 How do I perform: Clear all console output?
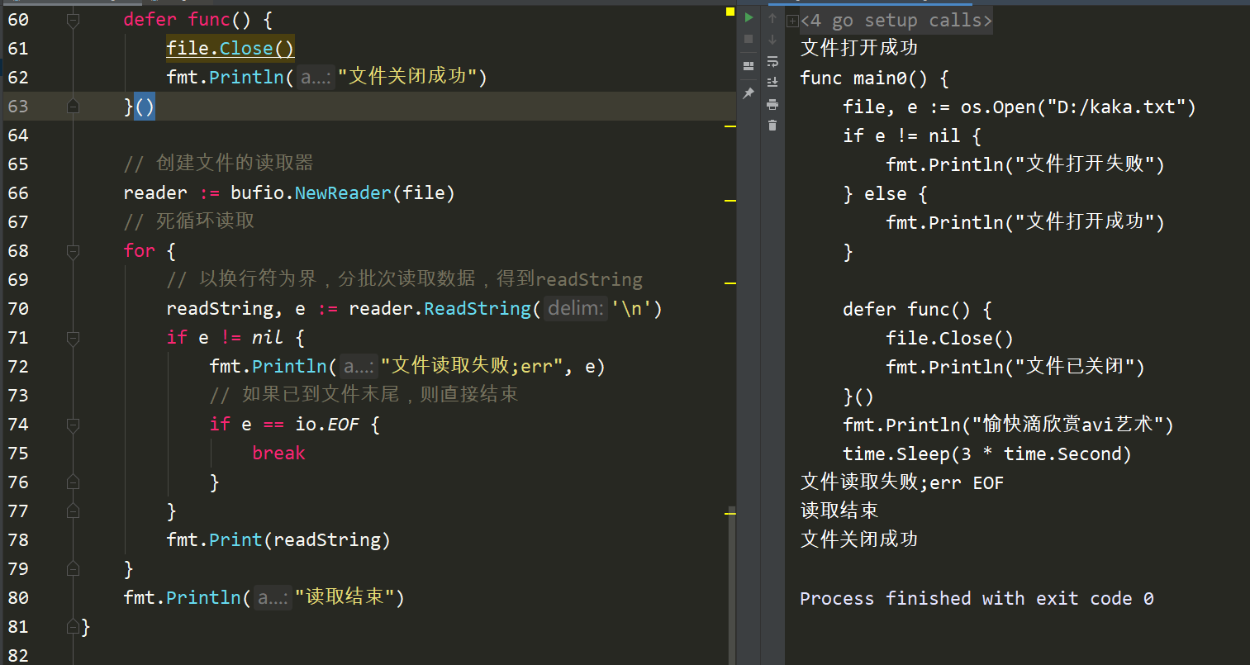[772, 126]
